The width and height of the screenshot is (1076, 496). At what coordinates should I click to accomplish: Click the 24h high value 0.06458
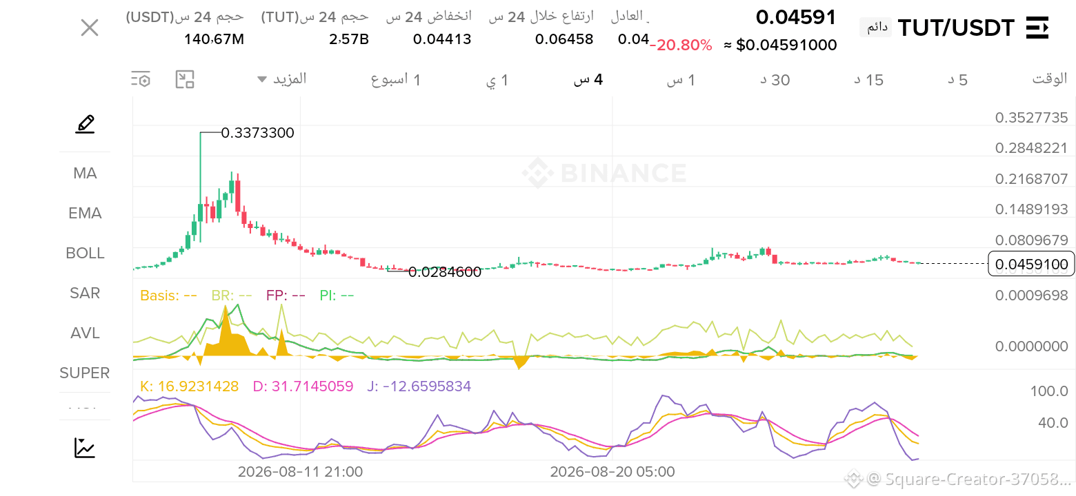(564, 39)
